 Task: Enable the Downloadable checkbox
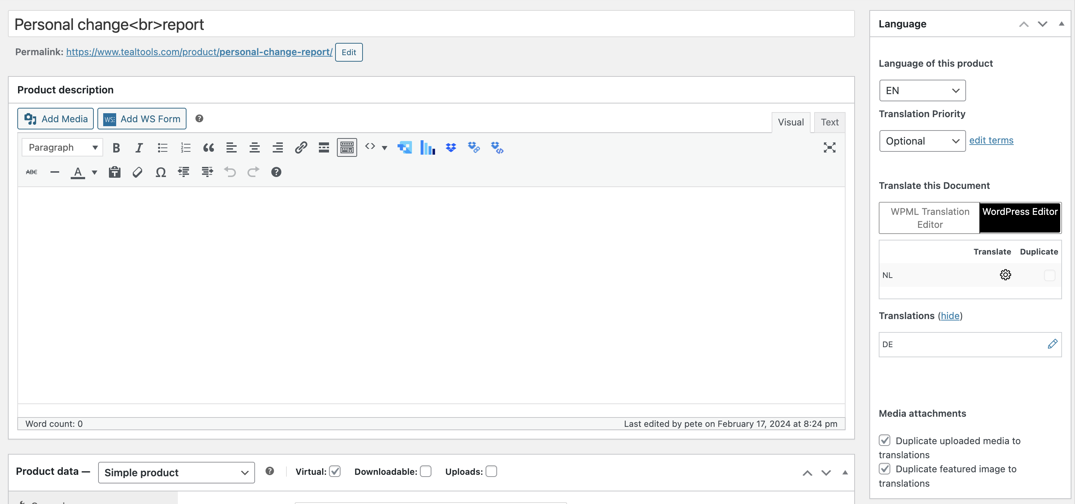(426, 472)
